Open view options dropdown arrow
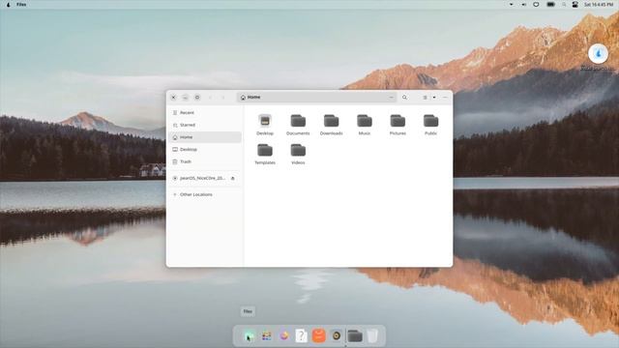 coord(434,97)
